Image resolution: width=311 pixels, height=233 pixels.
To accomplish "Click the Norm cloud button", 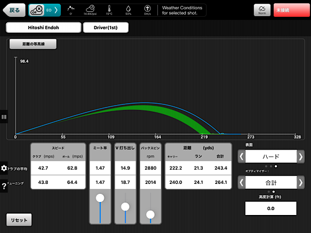I will pos(262,10).
